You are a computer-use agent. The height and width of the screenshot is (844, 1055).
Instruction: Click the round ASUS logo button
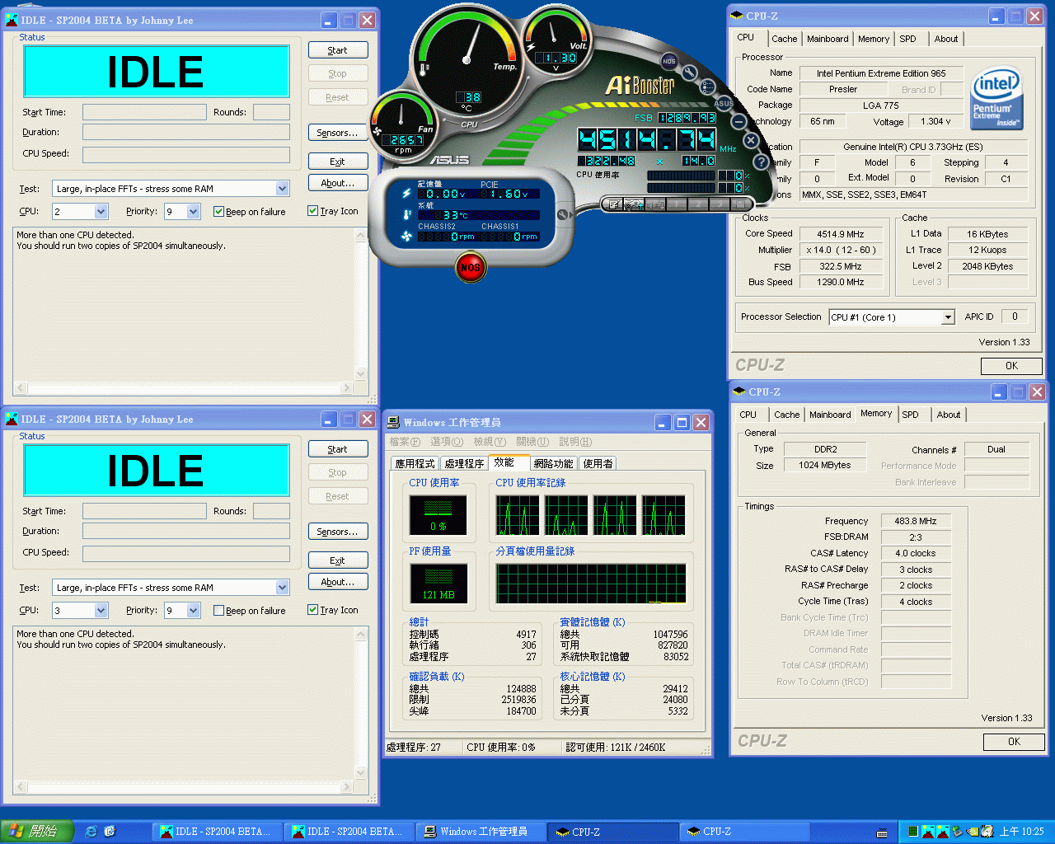point(724,103)
